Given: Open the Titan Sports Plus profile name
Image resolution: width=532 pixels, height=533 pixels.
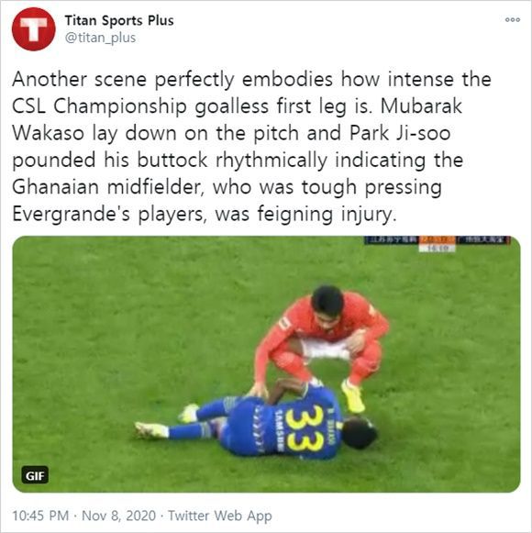Looking at the screenshot, I should (119, 20).
